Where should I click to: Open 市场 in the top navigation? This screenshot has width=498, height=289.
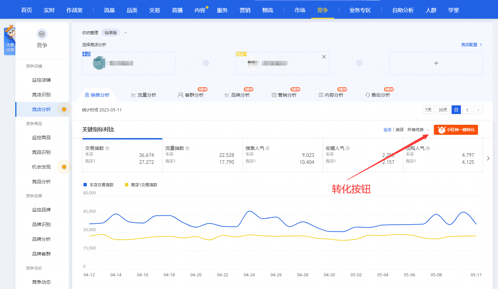click(300, 10)
